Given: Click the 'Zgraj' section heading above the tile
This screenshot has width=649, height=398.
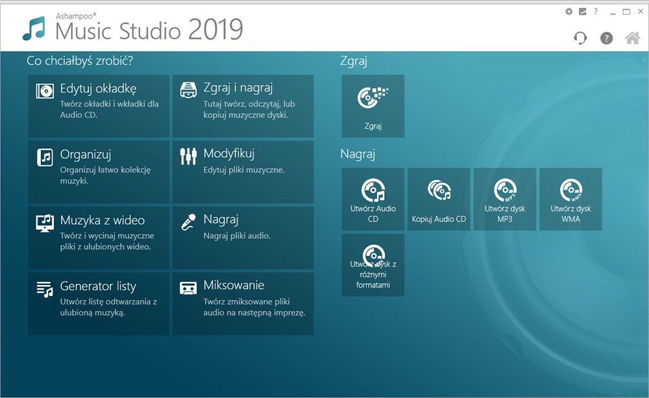Looking at the screenshot, I should click(354, 61).
